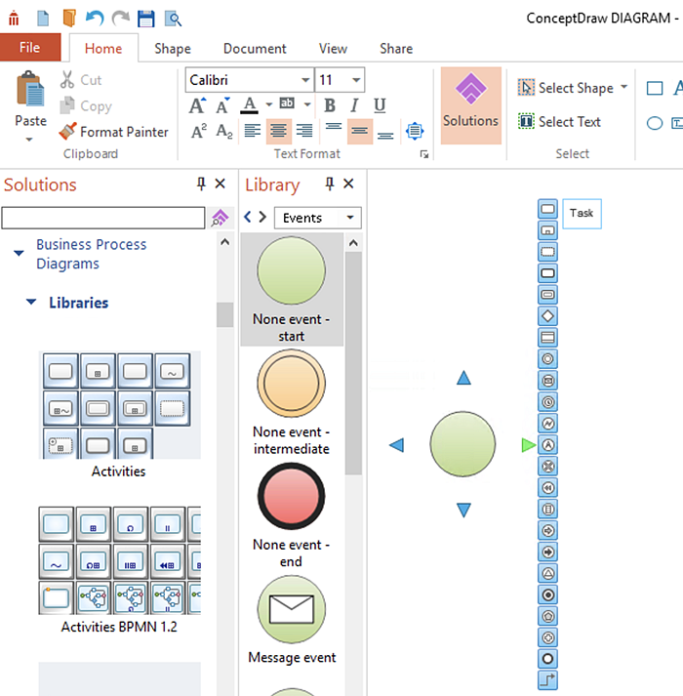This screenshot has height=696, width=683.
Task: Align text right
Action: point(304,131)
